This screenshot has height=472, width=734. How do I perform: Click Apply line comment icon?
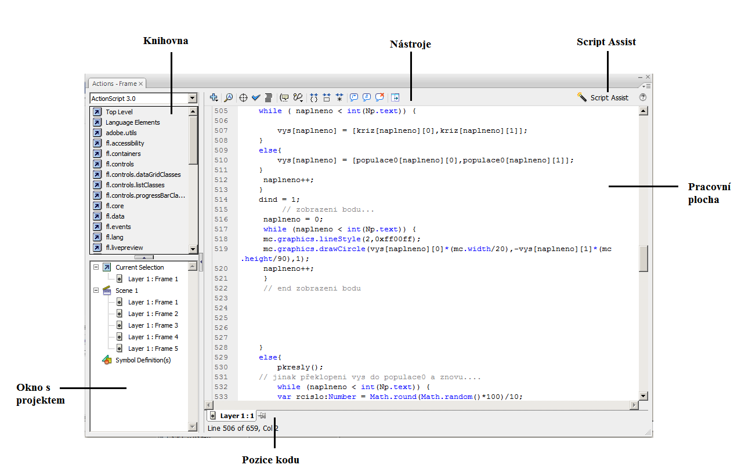[367, 97]
